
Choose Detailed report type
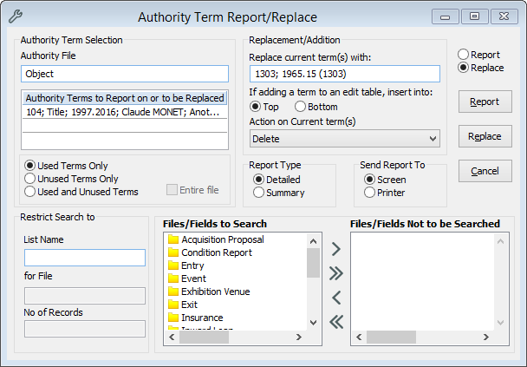click(x=258, y=180)
